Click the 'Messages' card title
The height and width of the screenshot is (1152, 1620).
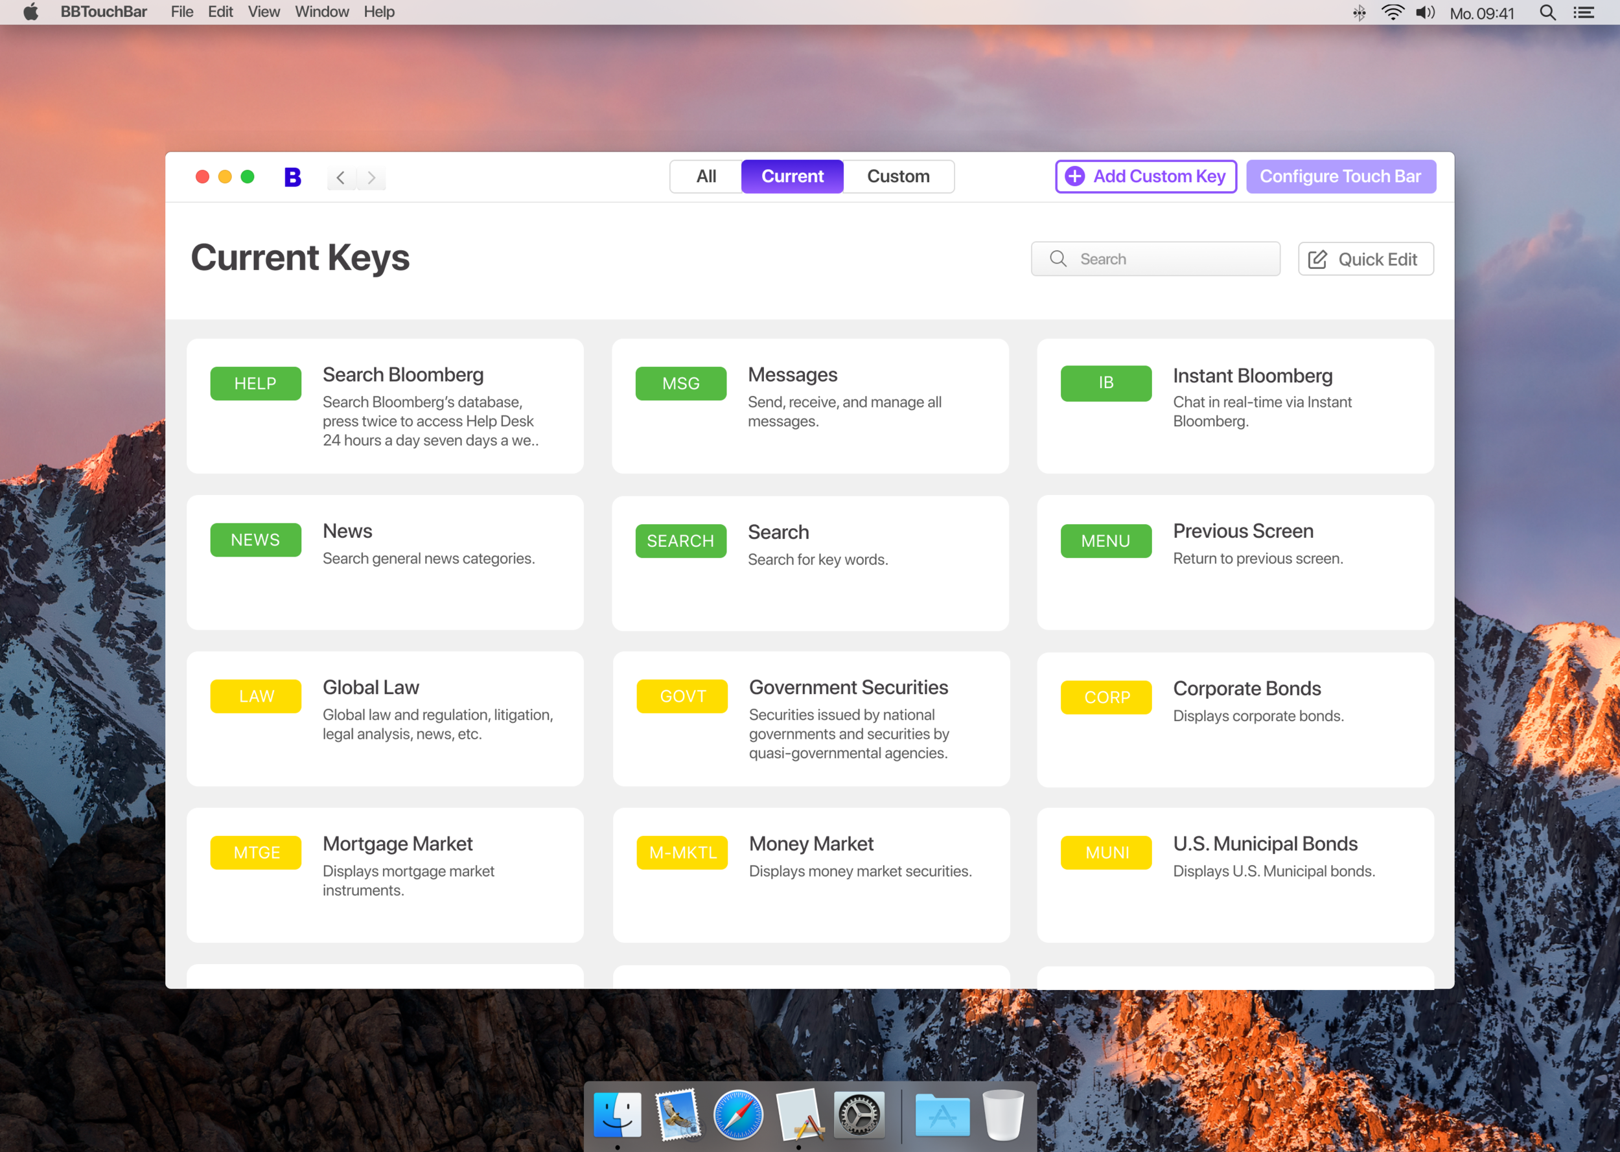coord(793,374)
